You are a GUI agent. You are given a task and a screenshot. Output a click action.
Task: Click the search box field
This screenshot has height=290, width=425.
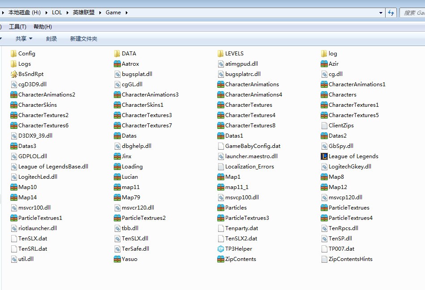(x=412, y=13)
